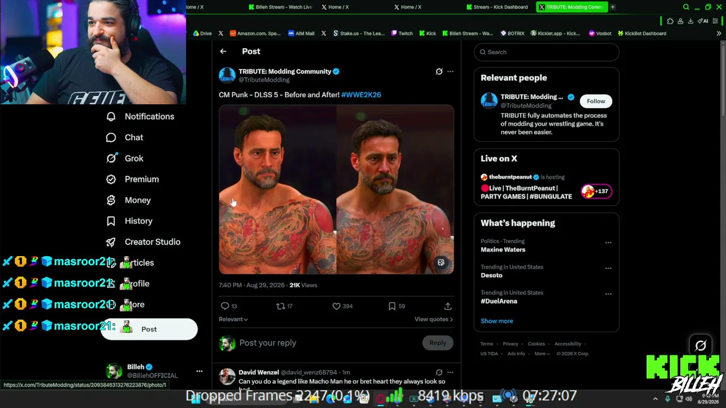
Task: Bookmark the post with 59 bookmarks
Action: click(x=396, y=306)
